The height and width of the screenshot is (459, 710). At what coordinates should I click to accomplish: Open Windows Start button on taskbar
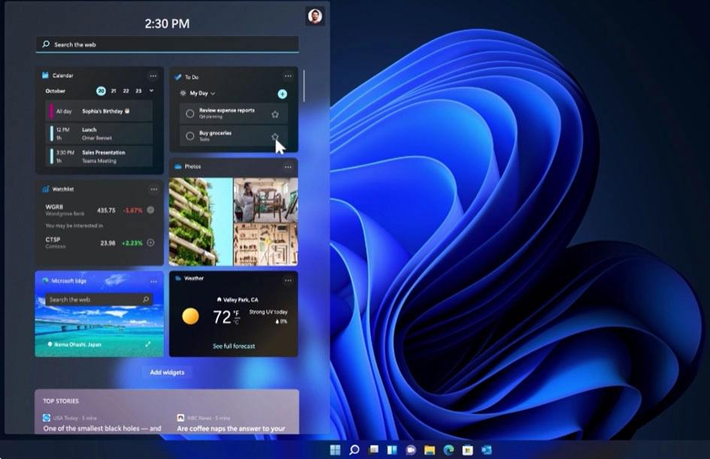pyautogui.click(x=335, y=449)
